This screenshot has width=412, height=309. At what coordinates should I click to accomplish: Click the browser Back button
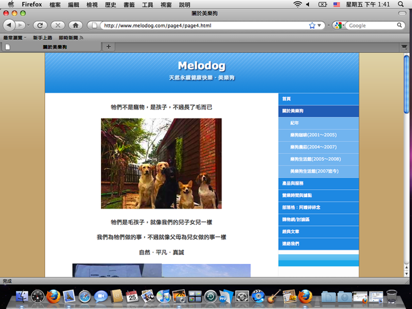pos(10,25)
